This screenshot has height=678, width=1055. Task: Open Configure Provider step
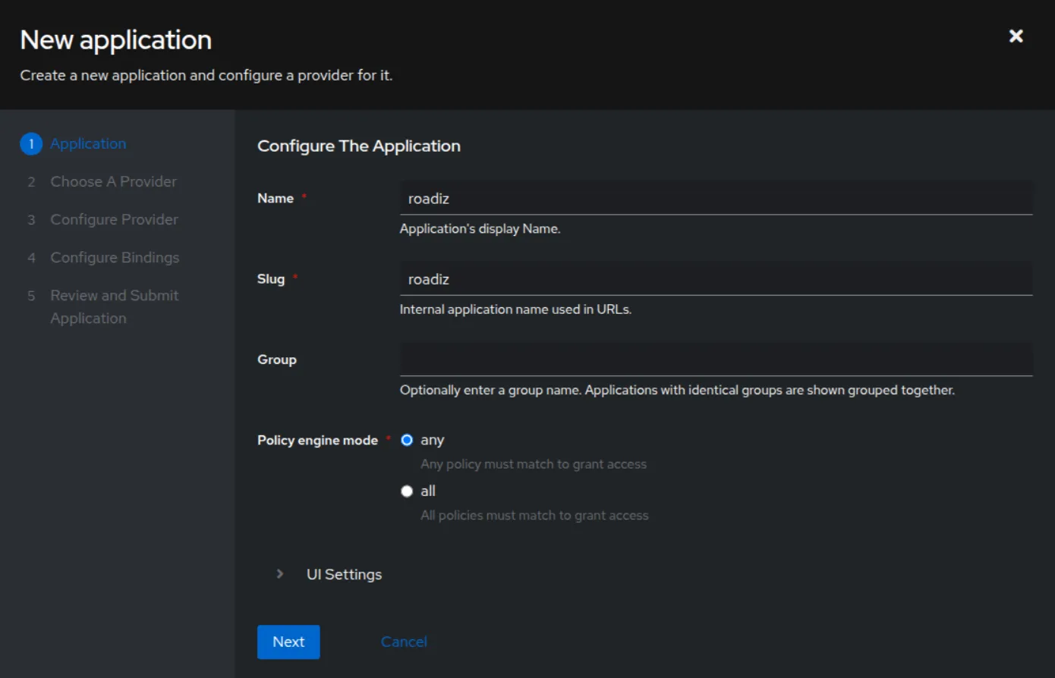(114, 219)
